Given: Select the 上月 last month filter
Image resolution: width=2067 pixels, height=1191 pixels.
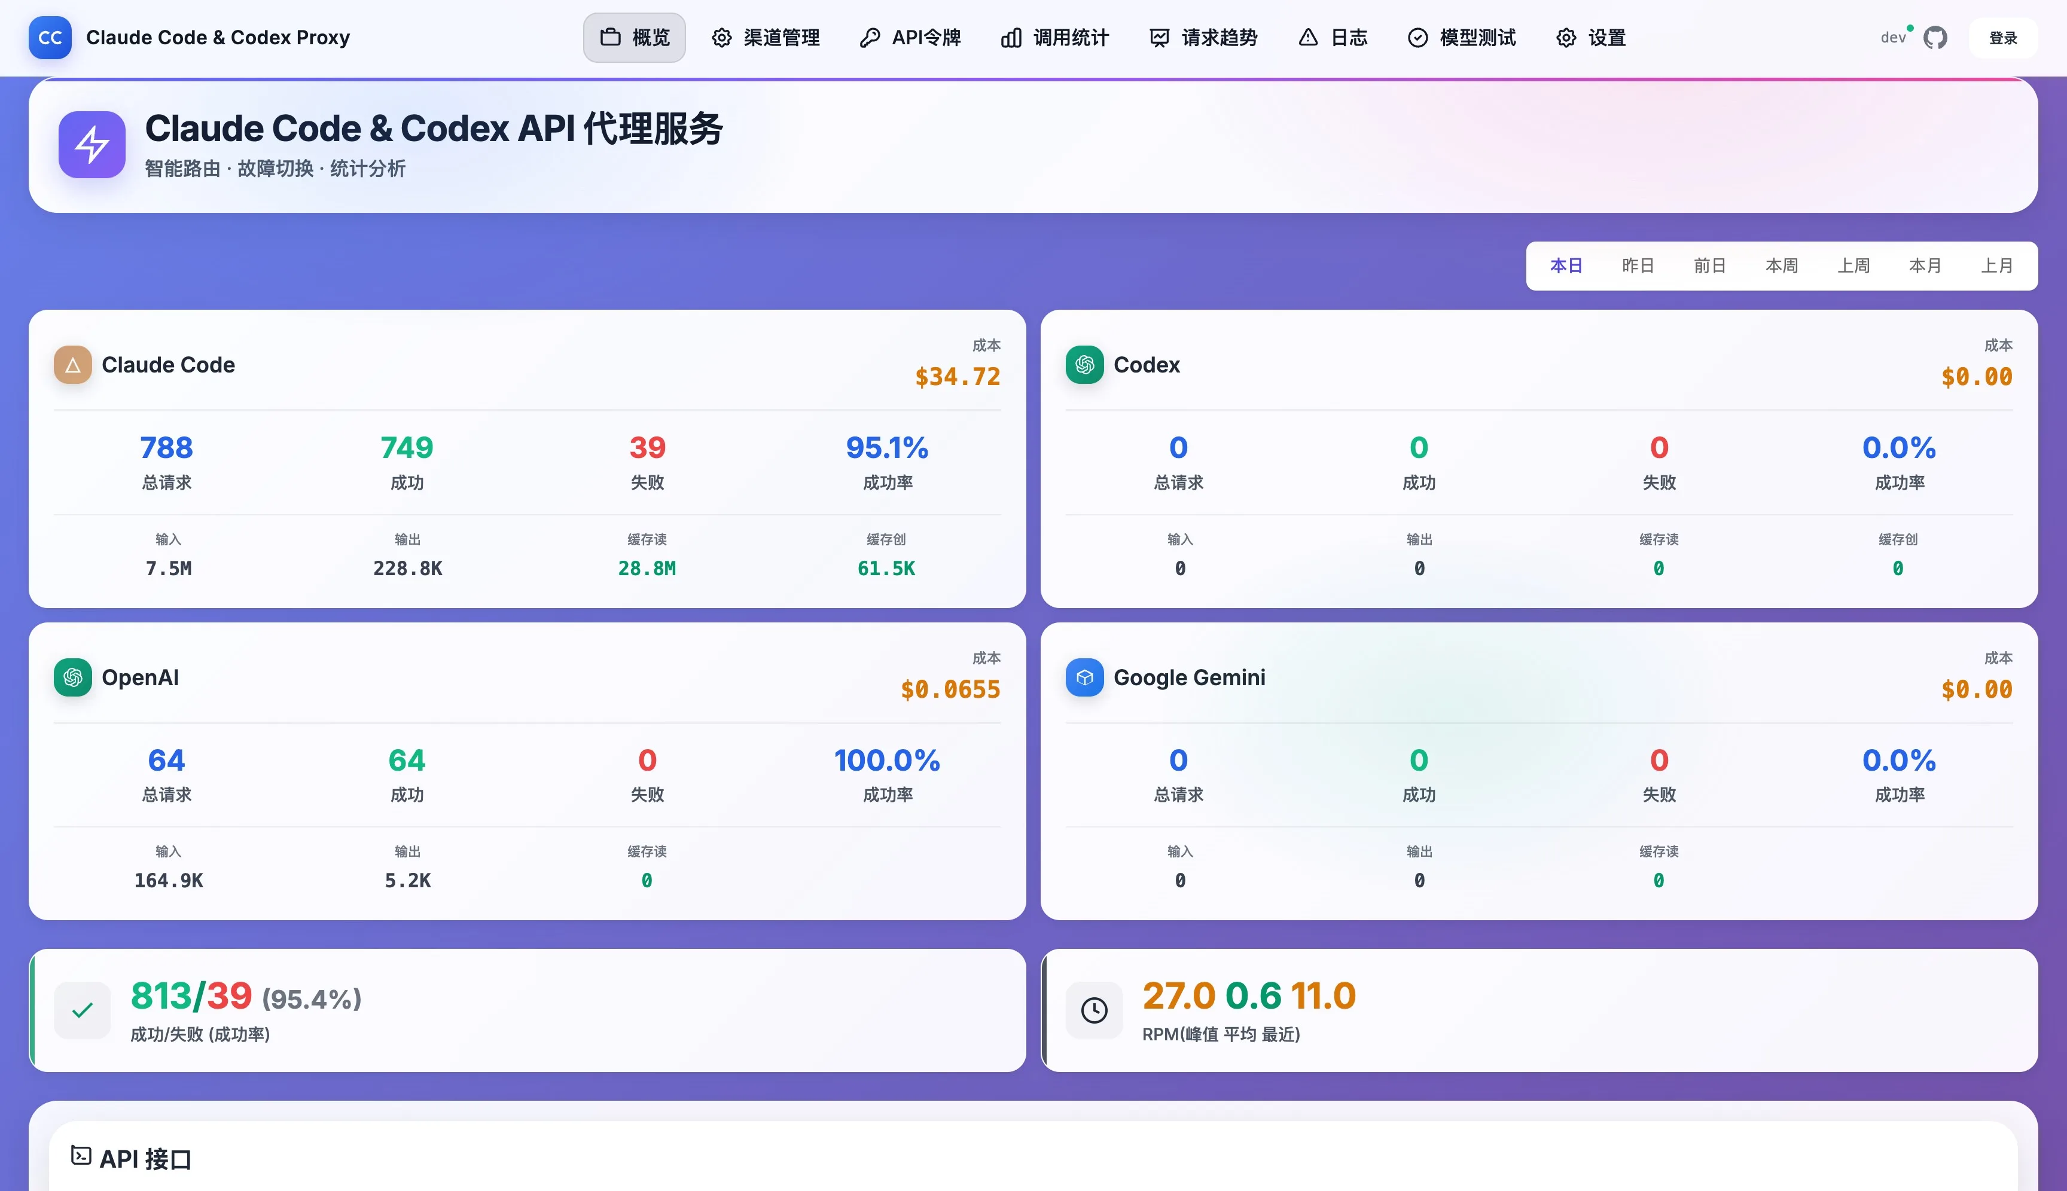Looking at the screenshot, I should (x=1996, y=266).
